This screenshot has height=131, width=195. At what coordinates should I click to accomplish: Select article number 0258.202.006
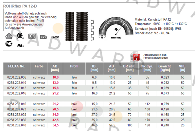pos(17,77)
